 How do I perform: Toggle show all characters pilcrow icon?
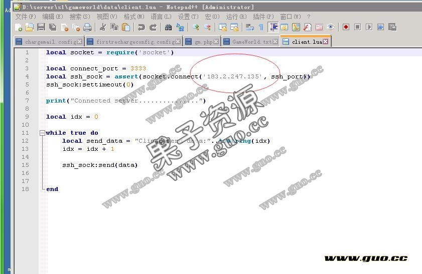point(261,27)
